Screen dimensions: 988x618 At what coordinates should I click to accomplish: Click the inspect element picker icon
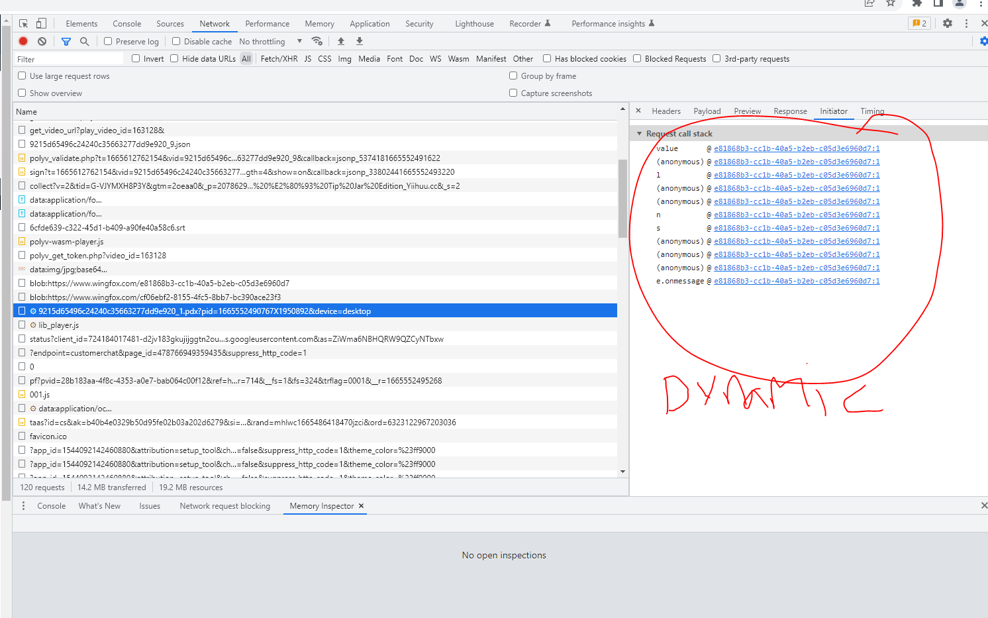(24, 23)
